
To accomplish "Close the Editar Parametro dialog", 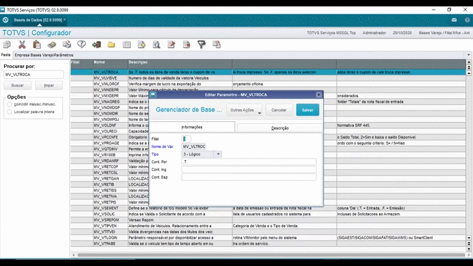I will (319, 95).
